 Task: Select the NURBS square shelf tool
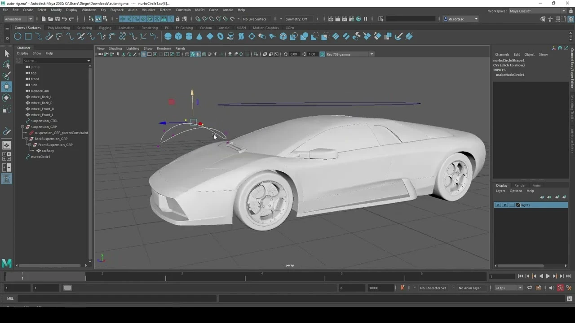click(28, 36)
